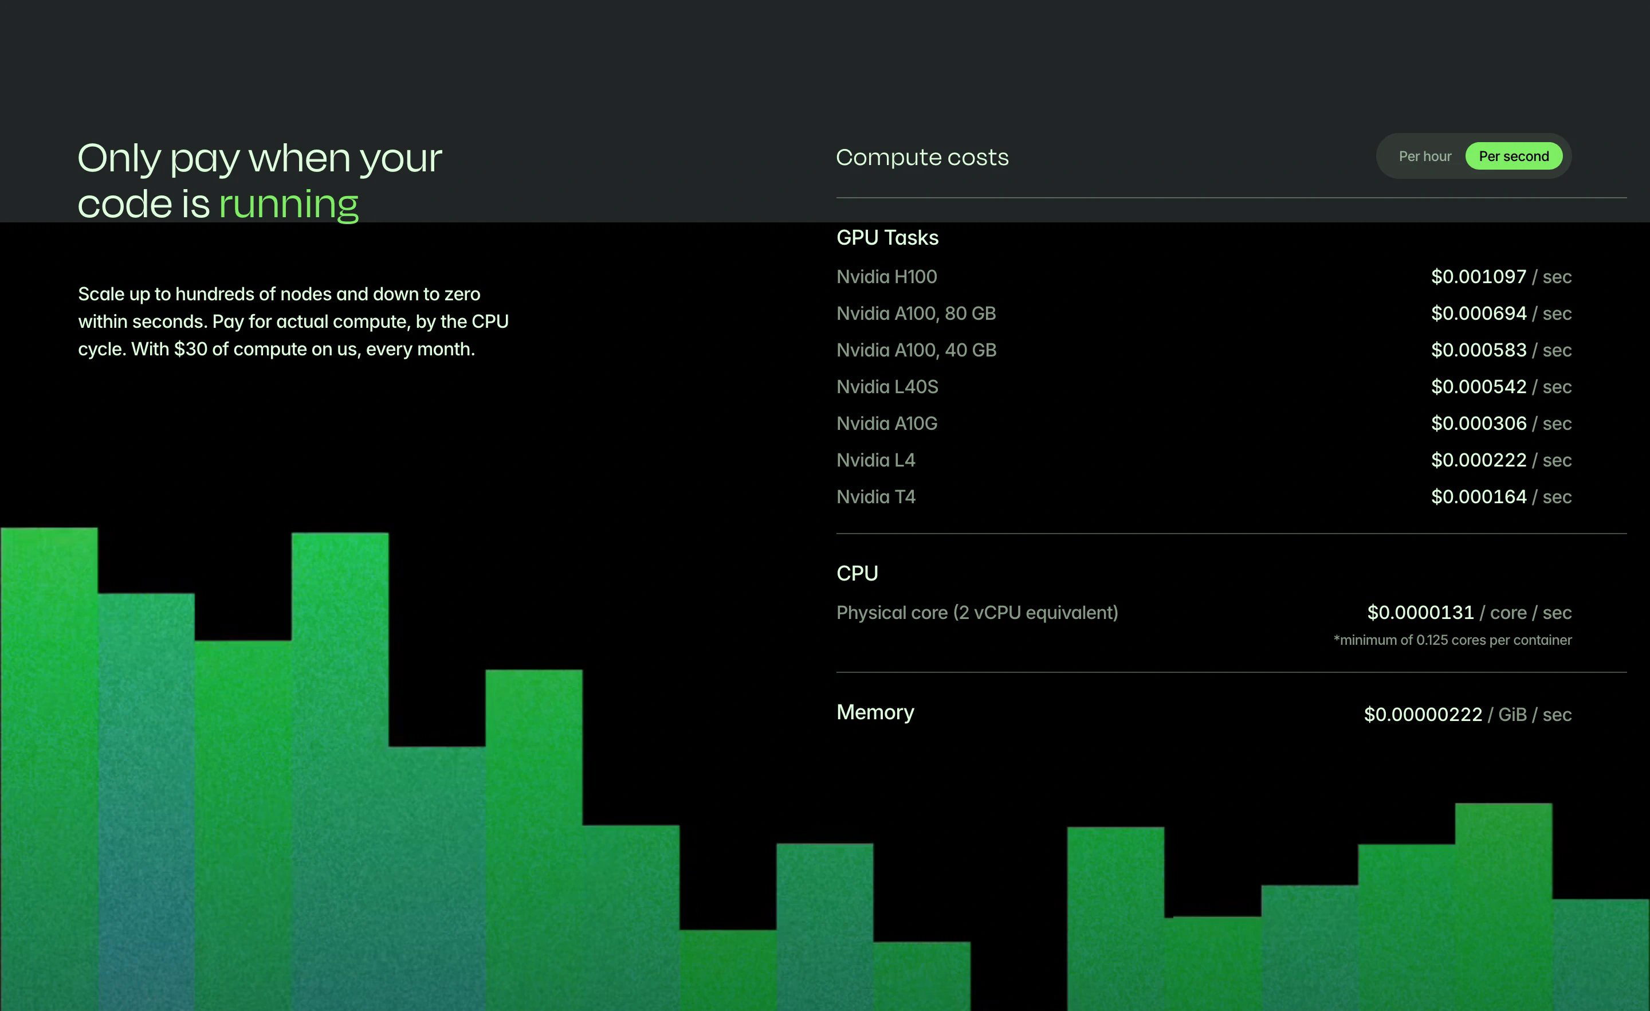Click the price '$0.000694 / sec'
1650x1011 pixels.
tap(1500, 314)
